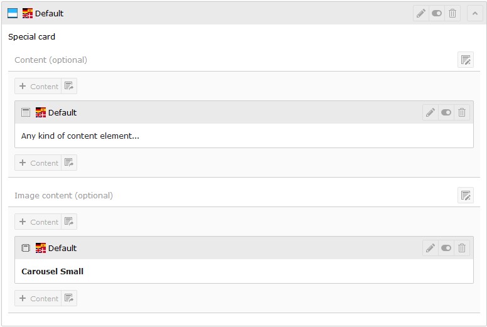Delete the 'Any kind of content element' record
The width and height of the screenshot is (487, 327).
pos(462,112)
